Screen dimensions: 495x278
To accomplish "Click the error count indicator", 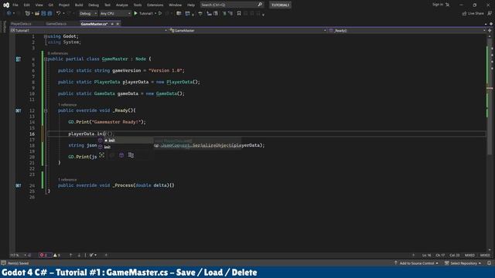I will point(45,256).
